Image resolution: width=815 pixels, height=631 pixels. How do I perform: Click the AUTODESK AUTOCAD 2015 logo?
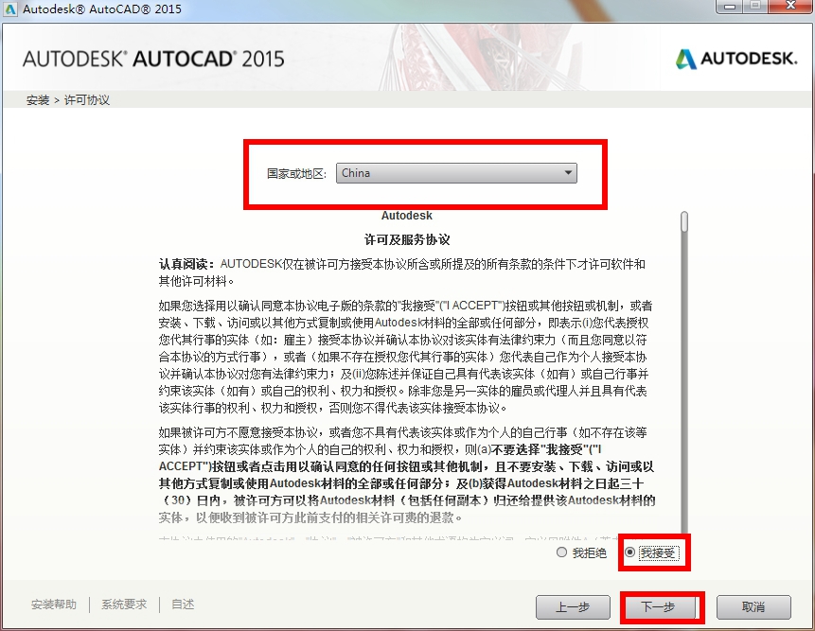point(151,57)
